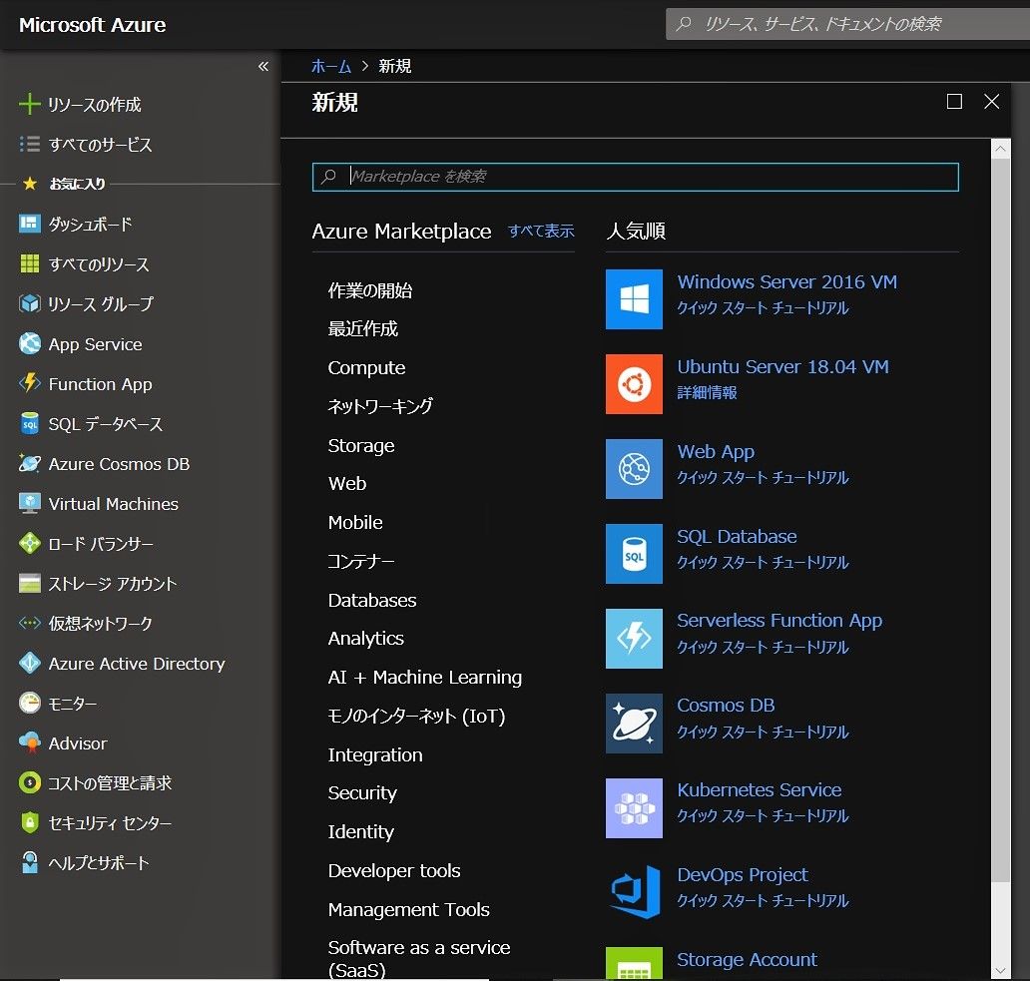Go to ホーム breadcrumb link
Viewport: 1030px width, 981px height.
tap(330, 66)
